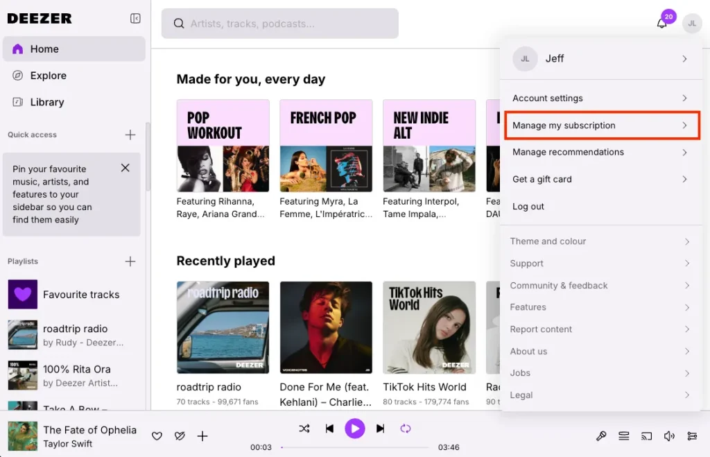This screenshot has height=457, width=710.
Task: Click the Deezer logo
Action: click(x=40, y=18)
